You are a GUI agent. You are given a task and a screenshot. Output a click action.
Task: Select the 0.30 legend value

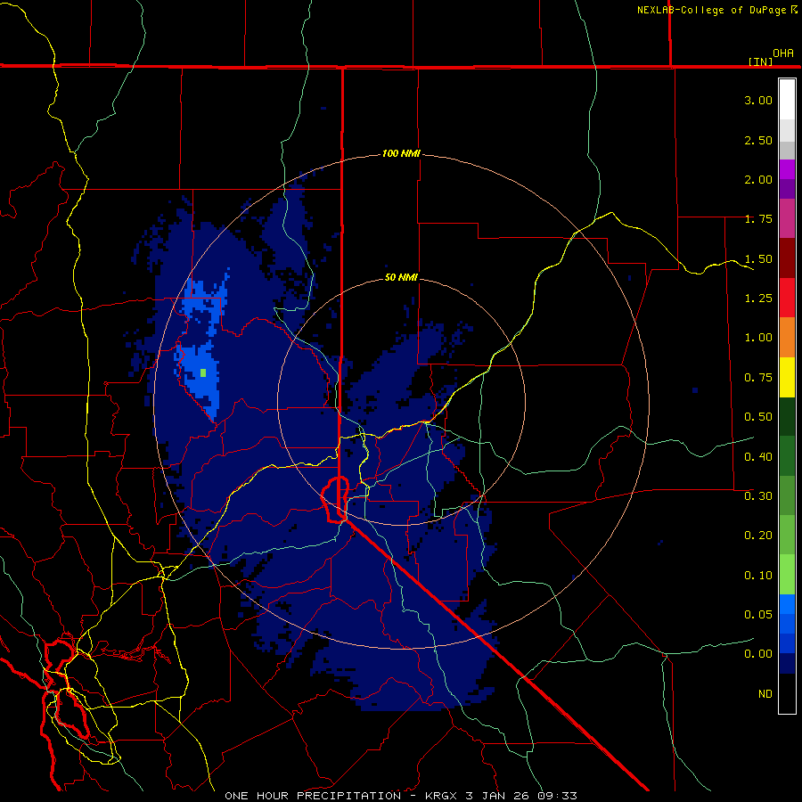pos(758,496)
